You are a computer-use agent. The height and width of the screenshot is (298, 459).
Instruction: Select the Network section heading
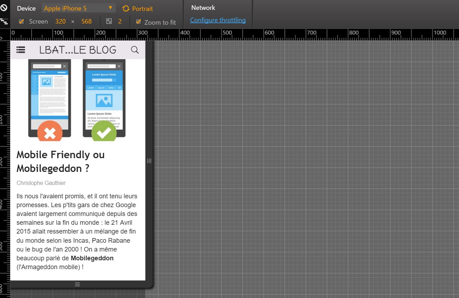click(x=203, y=7)
